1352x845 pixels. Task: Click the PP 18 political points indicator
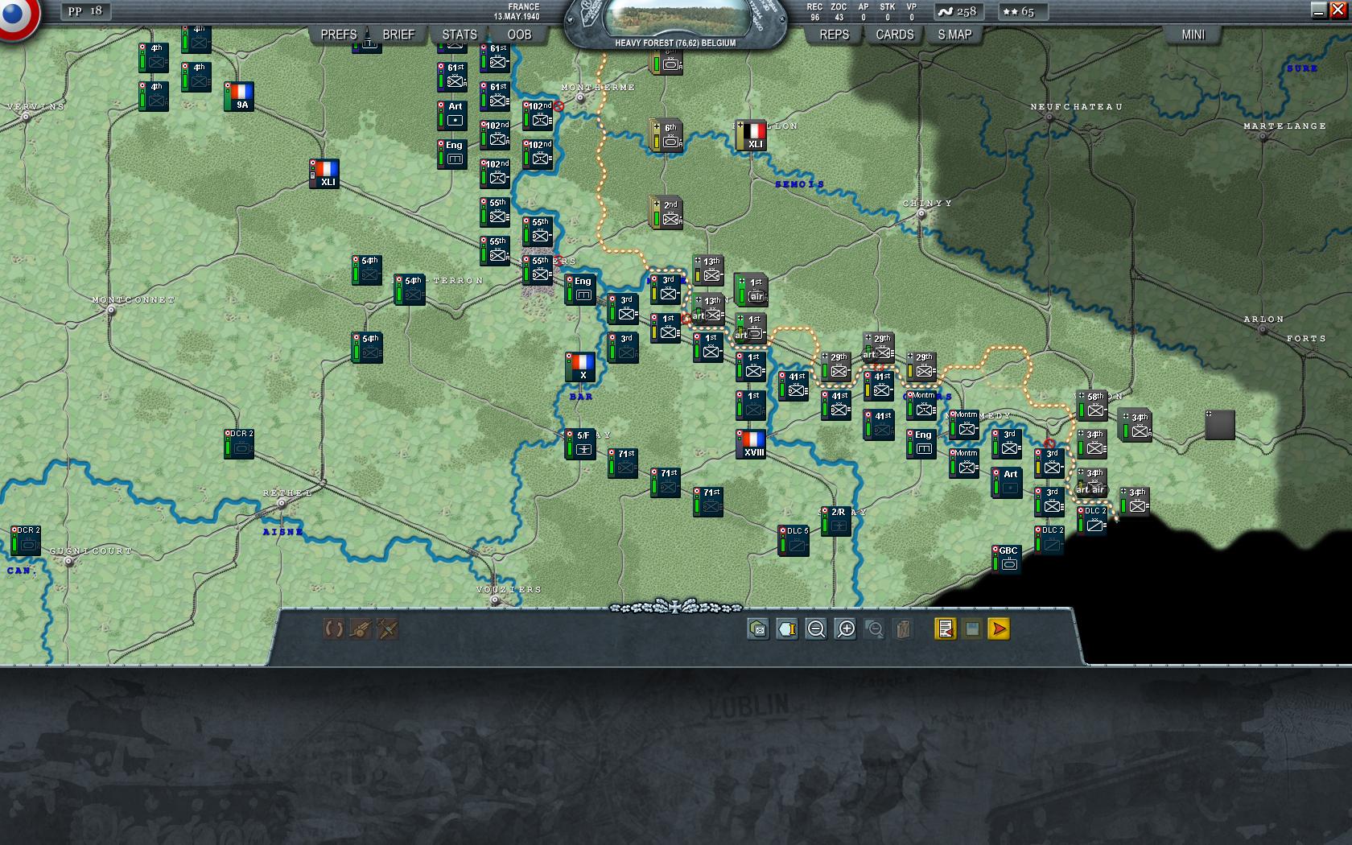(x=87, y=11)
